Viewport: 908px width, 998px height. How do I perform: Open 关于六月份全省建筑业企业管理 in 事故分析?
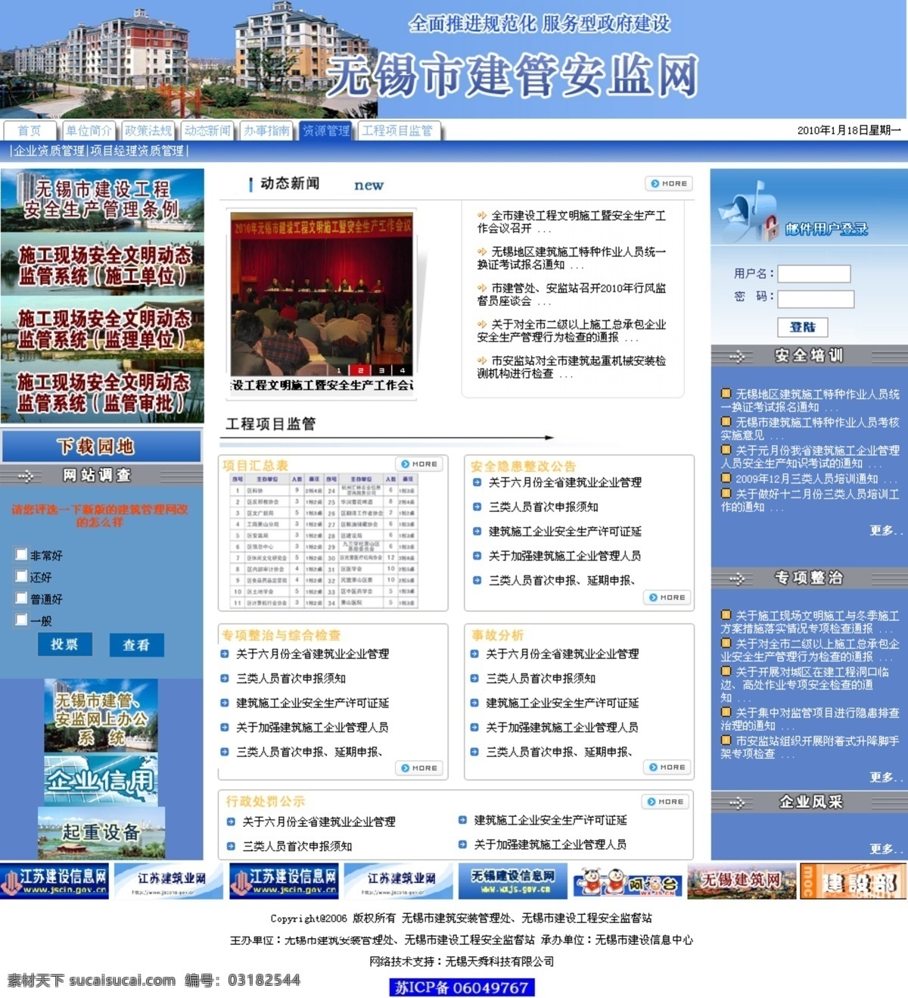click(x=562, y=654)
